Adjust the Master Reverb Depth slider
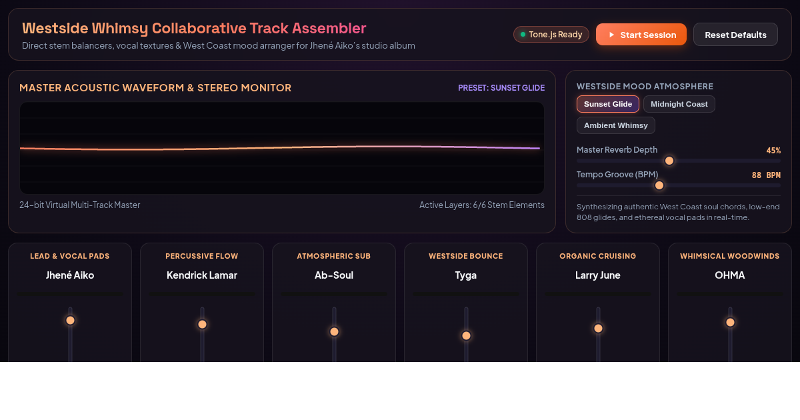Viewport: 800px width, 420px height. click(679, 161)
